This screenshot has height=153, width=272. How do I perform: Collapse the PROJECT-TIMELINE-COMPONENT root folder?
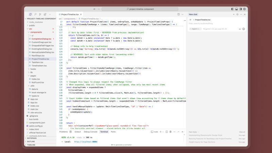point(40,19)
